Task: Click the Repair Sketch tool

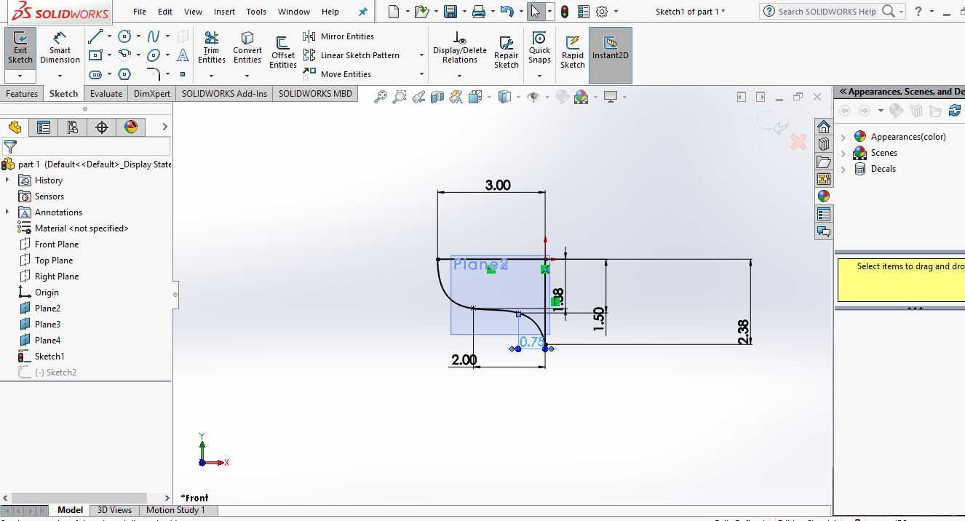Action: tap(507, 52)
